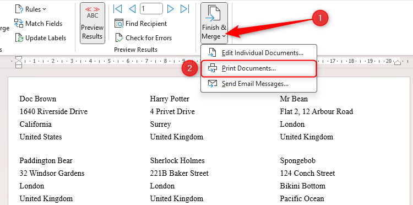Image resolution: width=413 pixels, height=205 pixels.
Task: Open the Finish & Merge dropdown
Action: pyautogui.click(x=214, y=23)
